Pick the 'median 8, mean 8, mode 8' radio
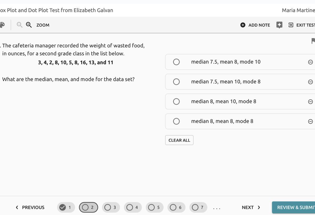This screenshot has width=315, height=215. pyautogui.click(x=176, y=121)
